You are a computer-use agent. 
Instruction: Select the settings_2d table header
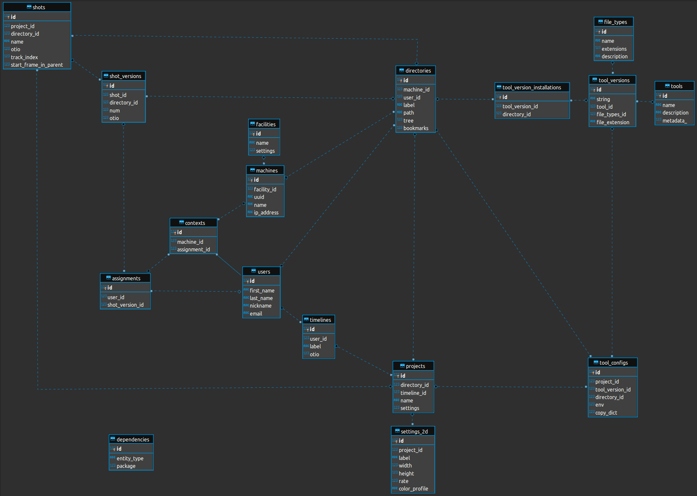click(x=414, y=431)
